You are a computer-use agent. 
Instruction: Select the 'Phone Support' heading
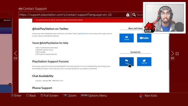[42, 88]
